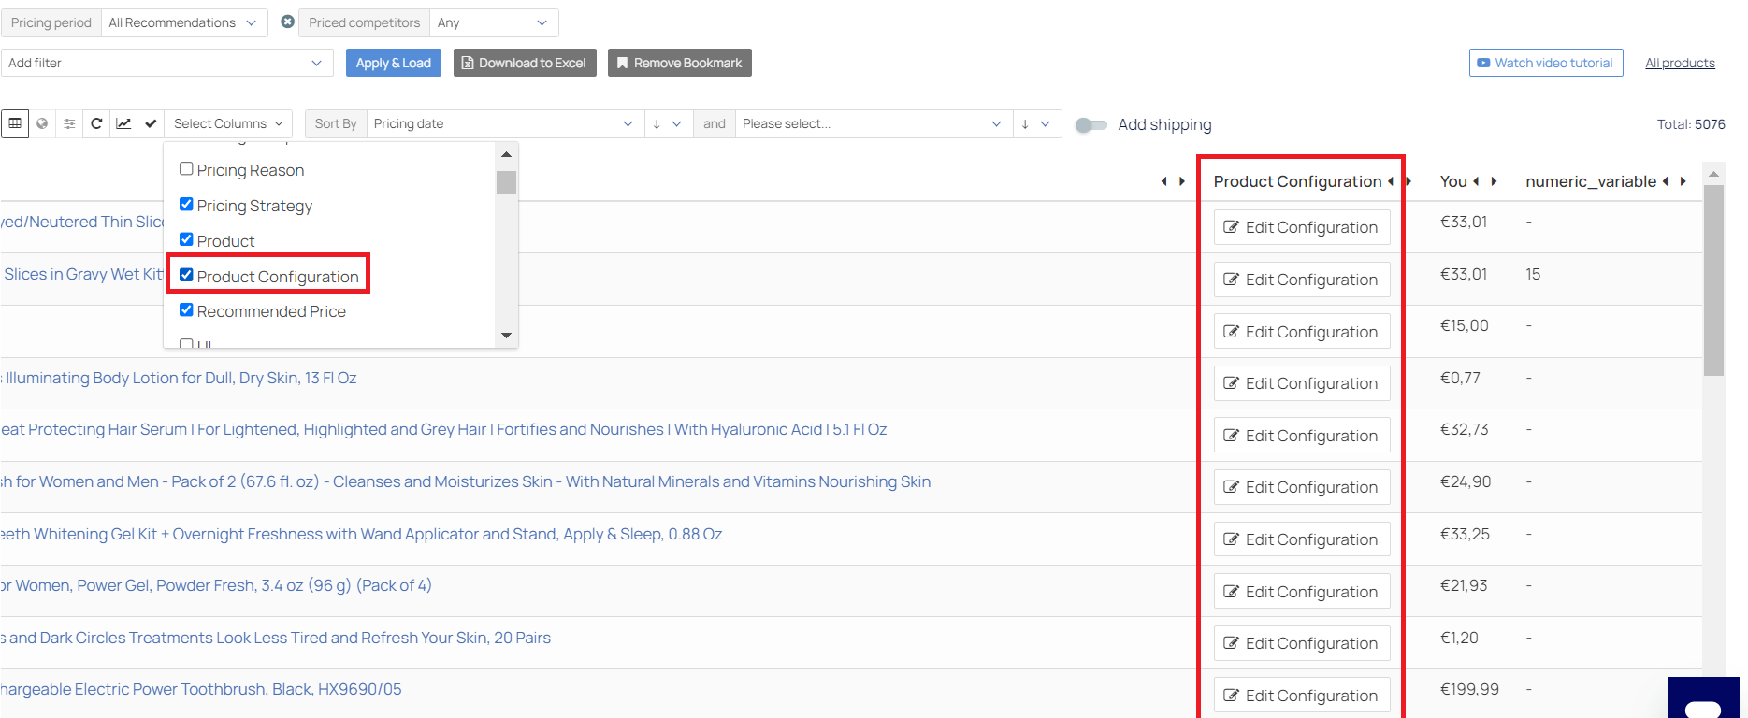Image resolution: width=1748 pixels, height=718 pixels.
Task: Click the table vertical scrollbar thumb
Action: (x=1713, y=280)
